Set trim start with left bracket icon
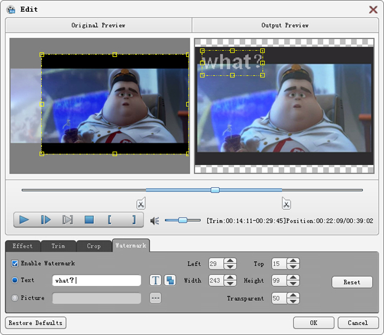Screen dimensions: 384x335 109,220
